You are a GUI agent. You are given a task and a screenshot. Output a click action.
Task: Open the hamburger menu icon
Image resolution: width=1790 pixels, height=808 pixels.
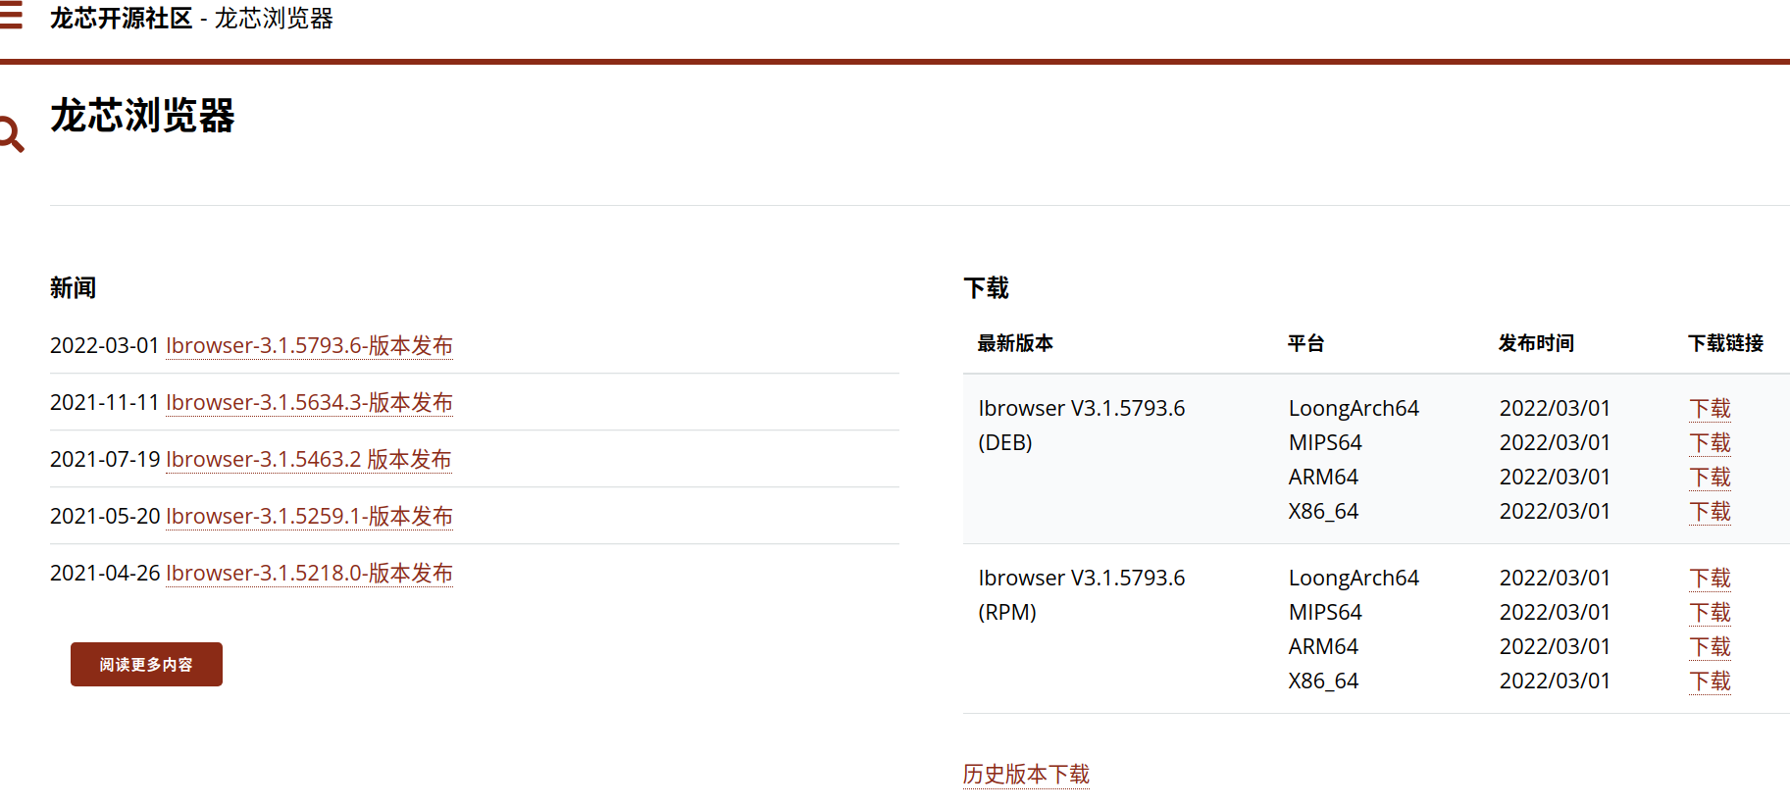pos(10,16)
